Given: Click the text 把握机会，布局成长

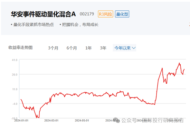Looking at the screenshot, I should click(80, 25).
